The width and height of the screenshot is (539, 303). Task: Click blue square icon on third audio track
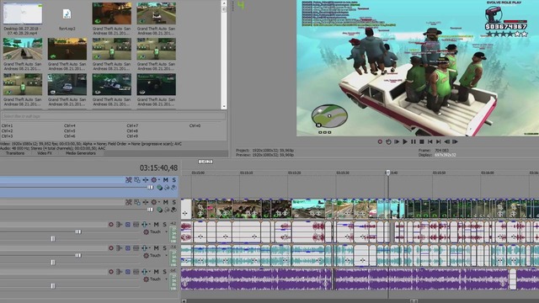[127, 271]
